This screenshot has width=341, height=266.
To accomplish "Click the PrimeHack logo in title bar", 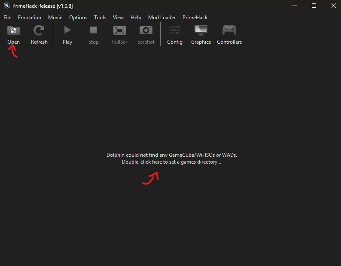I will click(7, 6).
